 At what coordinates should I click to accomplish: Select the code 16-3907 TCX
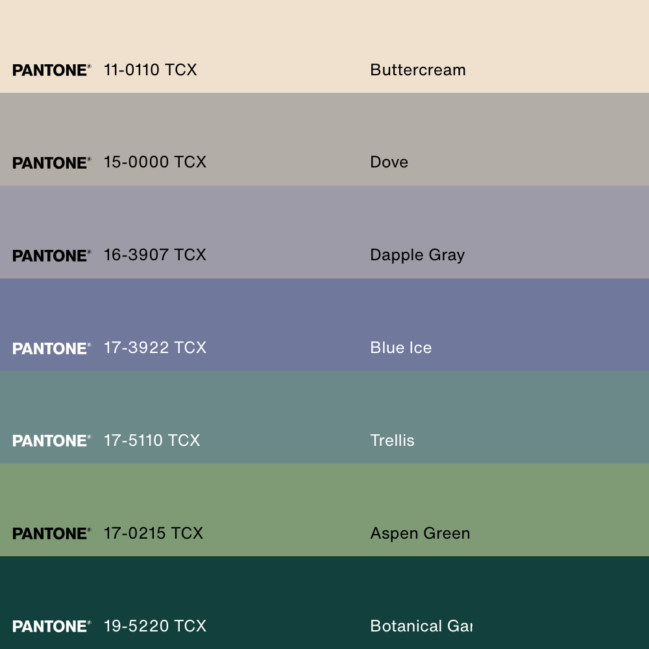(155, 255)
